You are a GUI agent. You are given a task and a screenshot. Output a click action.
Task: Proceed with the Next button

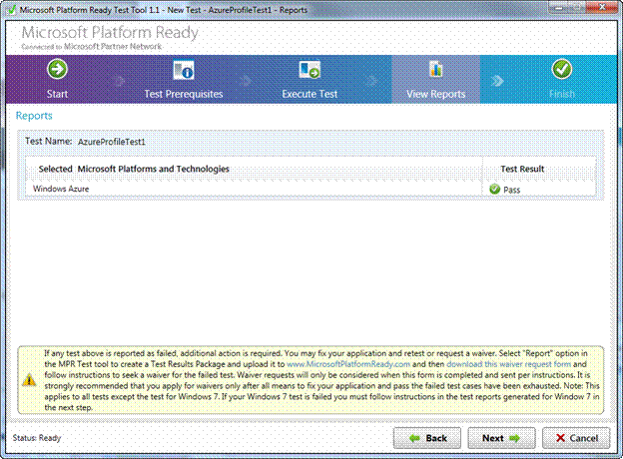click(501, 438)
